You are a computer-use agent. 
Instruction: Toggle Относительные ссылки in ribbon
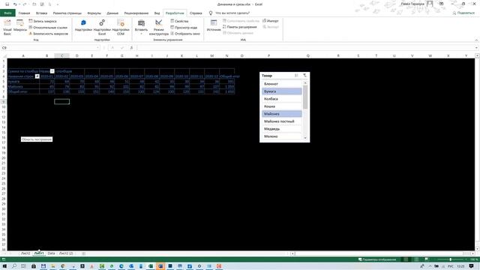point(48,27)
